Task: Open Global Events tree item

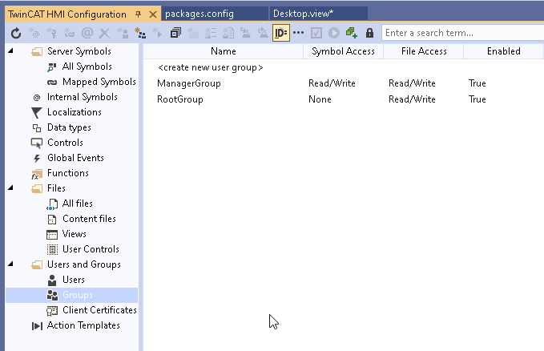Action: (x=75, y=158)
